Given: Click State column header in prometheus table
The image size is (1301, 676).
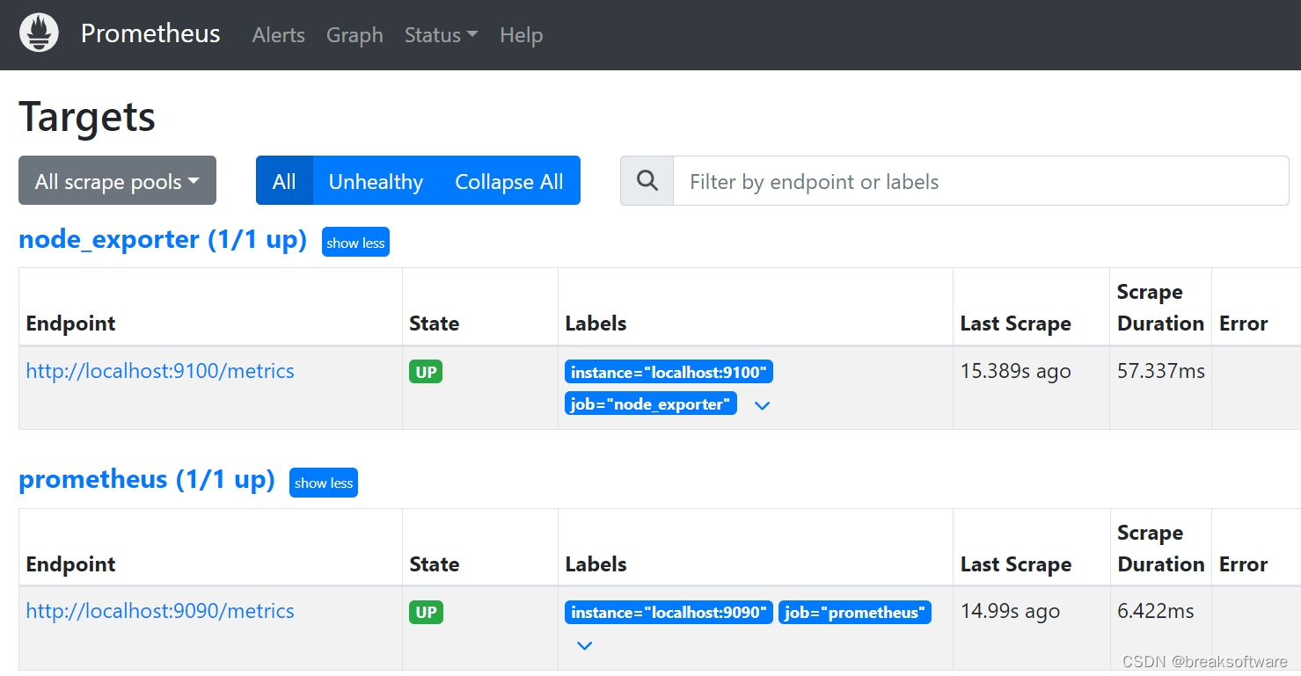Looking at the screenshot, I should pyautogui.click(x=434, y=564).
